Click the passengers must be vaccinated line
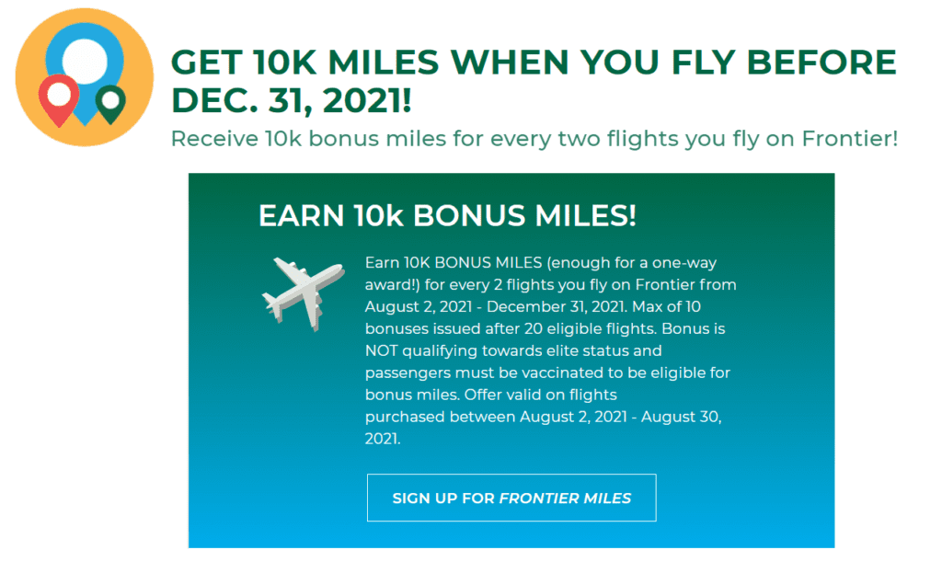The image size is (942, 573). [x=547, y=373]
